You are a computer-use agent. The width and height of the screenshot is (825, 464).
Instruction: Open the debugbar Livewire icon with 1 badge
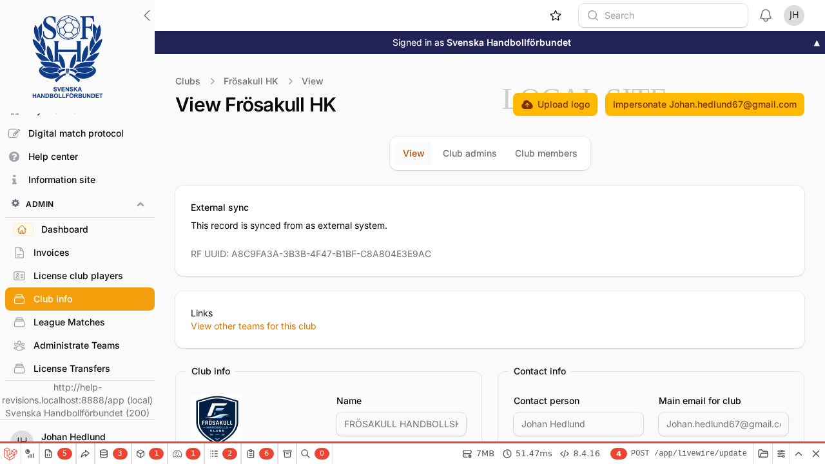tap(186, 454)
